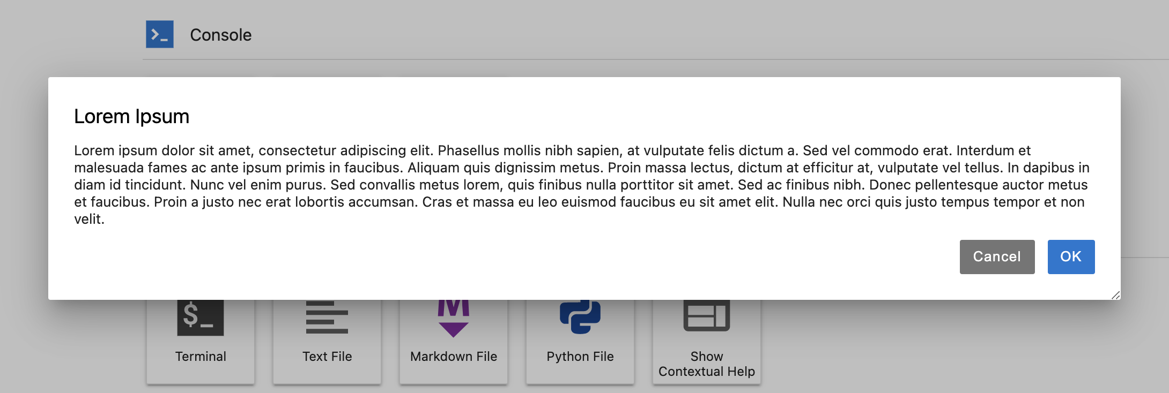Click the dialog resize handle
This screenshot has width=1169, height=393.
1115,294
